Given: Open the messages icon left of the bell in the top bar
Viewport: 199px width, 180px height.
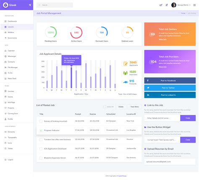Looking at the screenshot, I should pyautogui.click(x=161, y=5).
